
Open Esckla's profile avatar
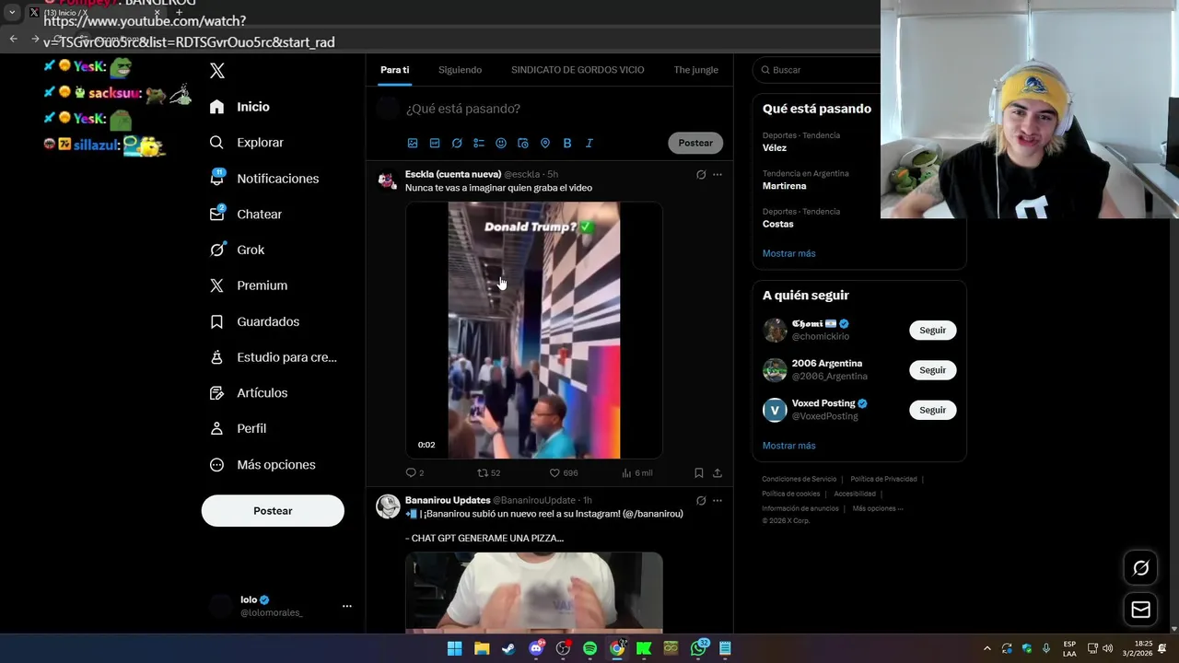pos(388,179)
